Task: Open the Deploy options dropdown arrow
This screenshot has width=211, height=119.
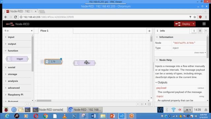Action: 194,24
